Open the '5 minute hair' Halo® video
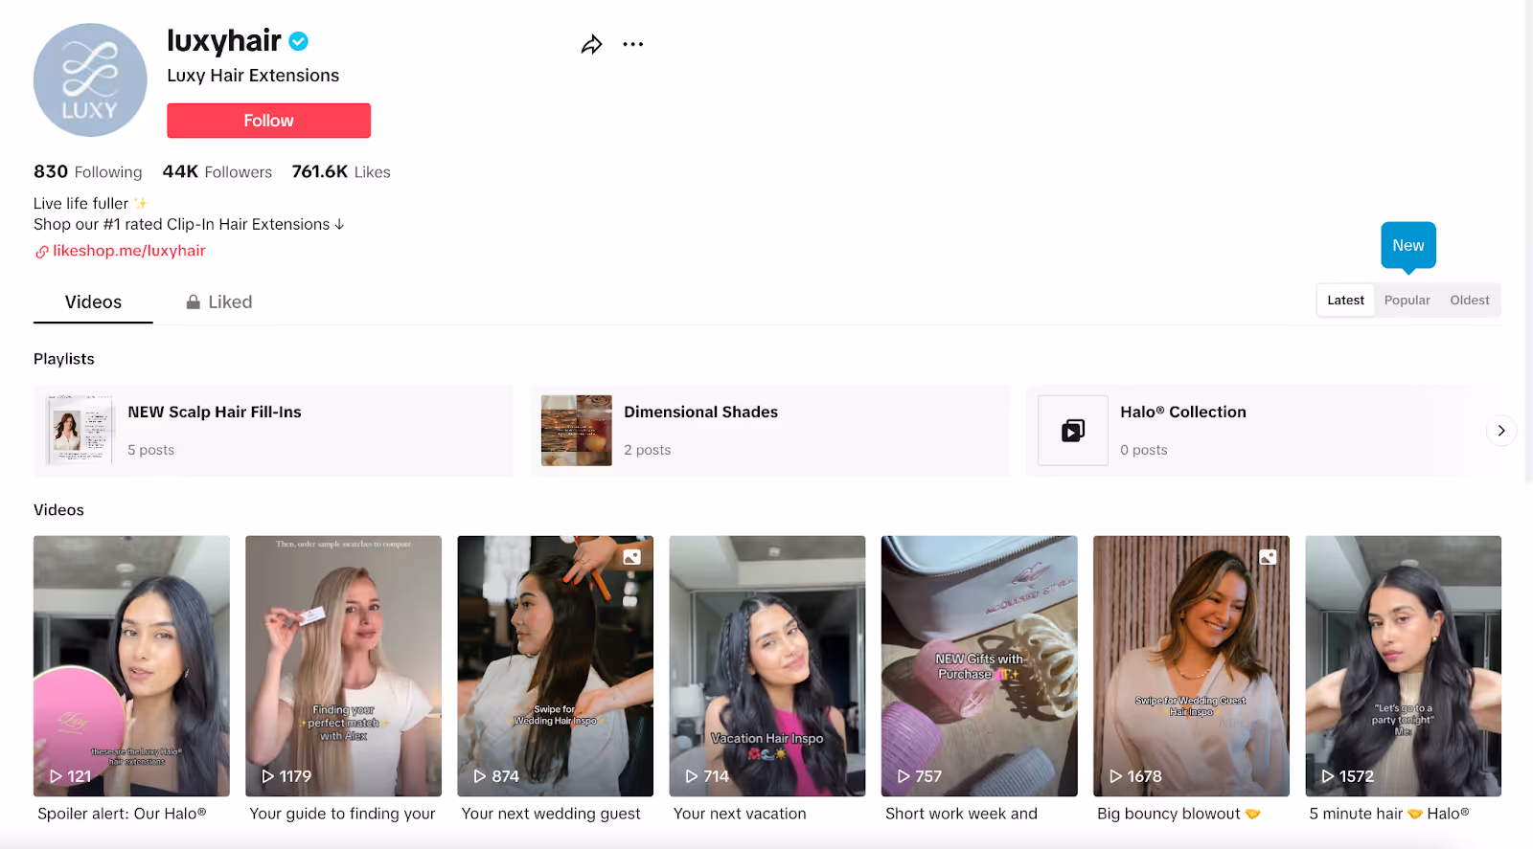1533x849 pixels. (1403, 666)
